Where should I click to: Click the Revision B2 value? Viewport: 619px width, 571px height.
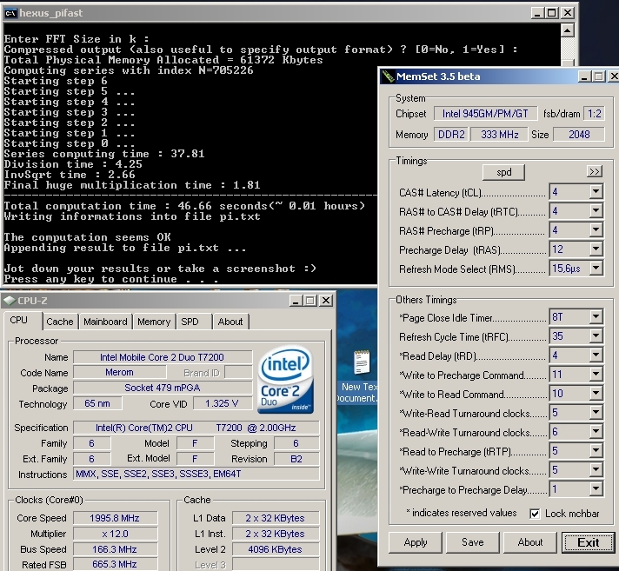pyautogui.click(x=296, y=459)
